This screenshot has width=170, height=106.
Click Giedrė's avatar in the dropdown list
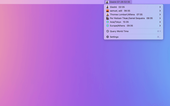point(108,7)
